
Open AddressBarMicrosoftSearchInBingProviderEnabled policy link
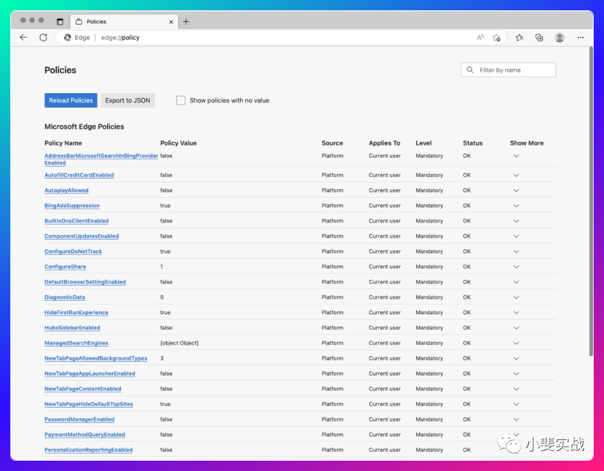coord(101,159)
